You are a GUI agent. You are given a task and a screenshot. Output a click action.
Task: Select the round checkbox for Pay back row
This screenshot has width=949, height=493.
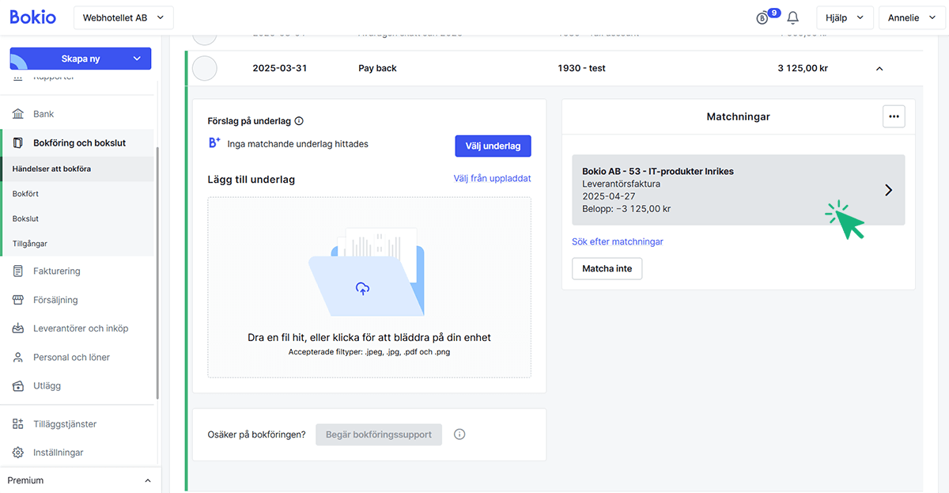tap(205, 68)
